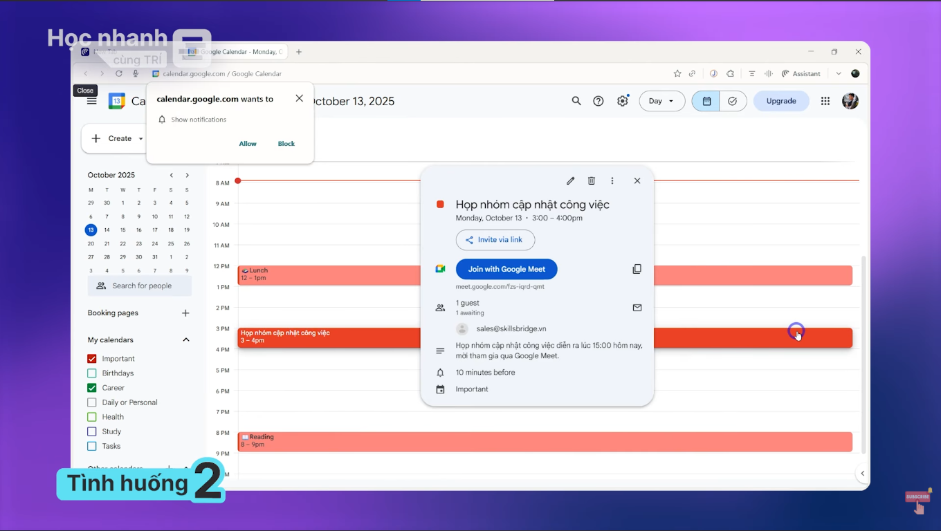Open Calendar search with the magnifier icon

point(576,101)
